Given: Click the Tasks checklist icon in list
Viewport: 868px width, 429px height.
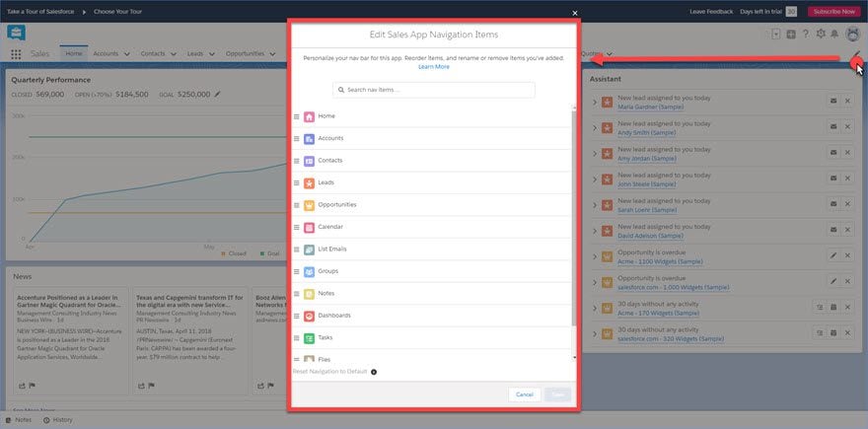Looking at the screenshot, I should pyautogui.click(x=309, y=338).
